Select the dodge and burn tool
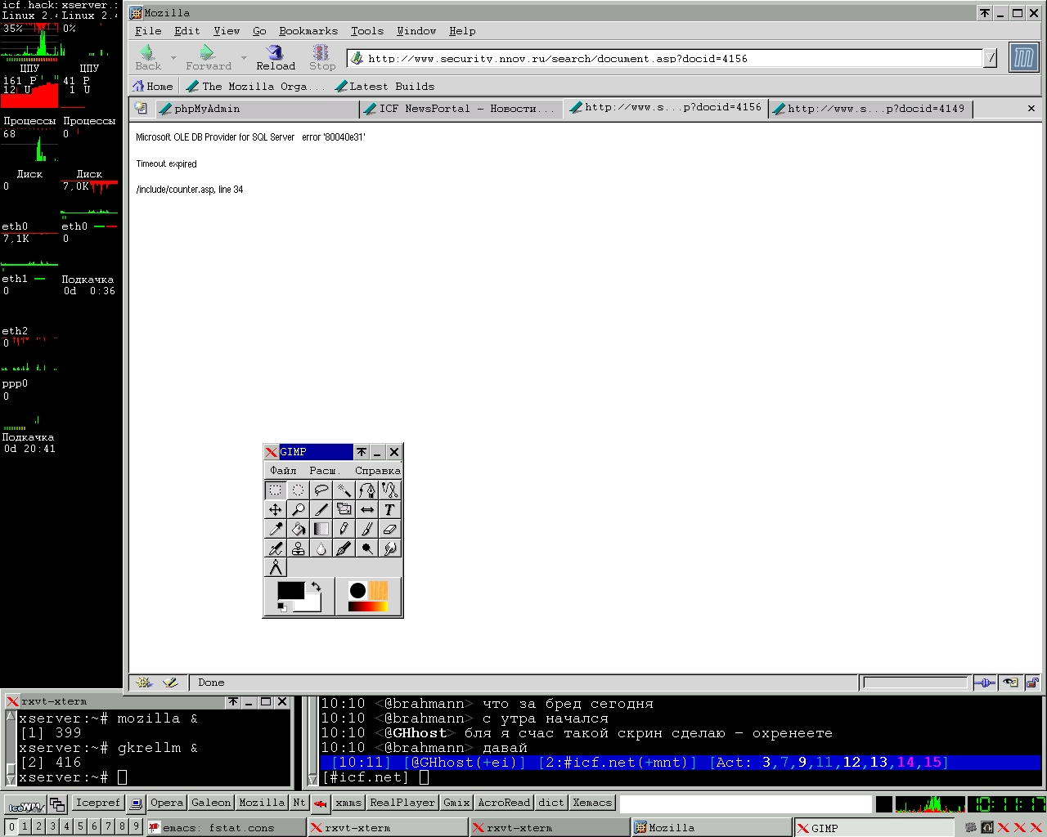The image size is (1047, 837). point(367,548)
